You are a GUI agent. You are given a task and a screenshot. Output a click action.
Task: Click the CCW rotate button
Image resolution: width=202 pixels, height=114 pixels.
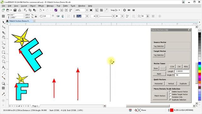tap(172, 66)
